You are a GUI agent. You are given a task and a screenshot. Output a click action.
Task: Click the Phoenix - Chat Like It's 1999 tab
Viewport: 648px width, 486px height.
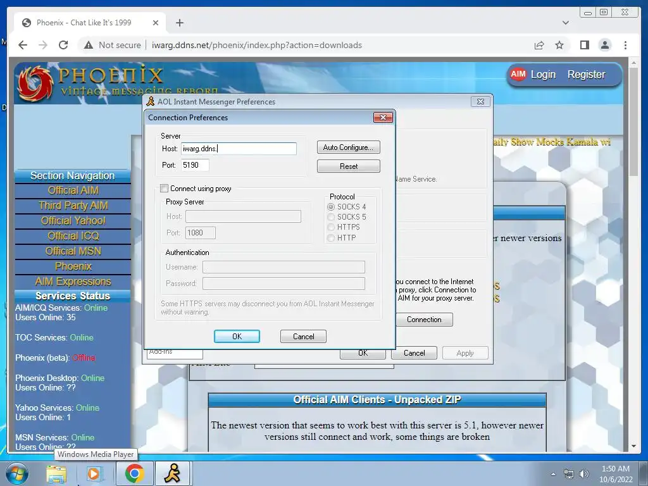[90, 23]
